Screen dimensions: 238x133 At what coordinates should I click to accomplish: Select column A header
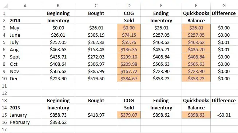pos(25,6)
